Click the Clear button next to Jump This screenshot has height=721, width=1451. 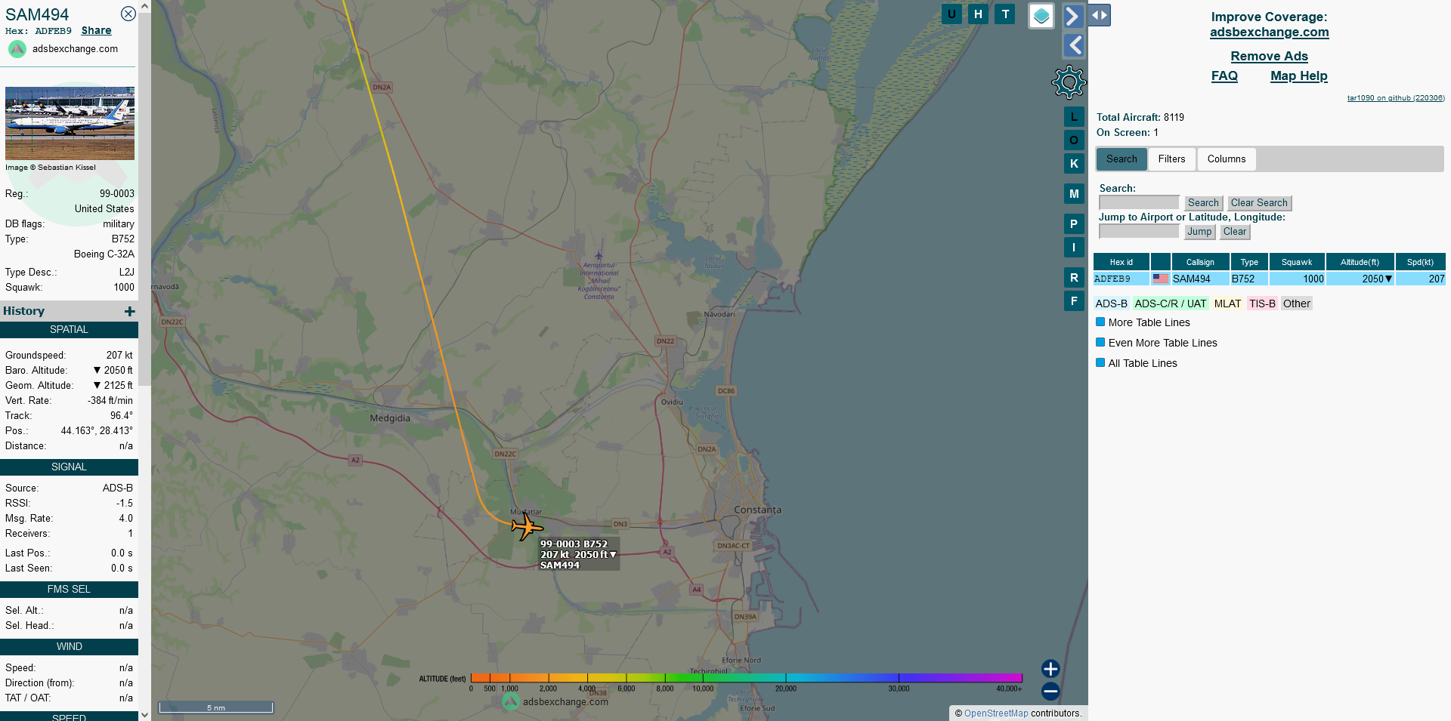[1235, 232]
